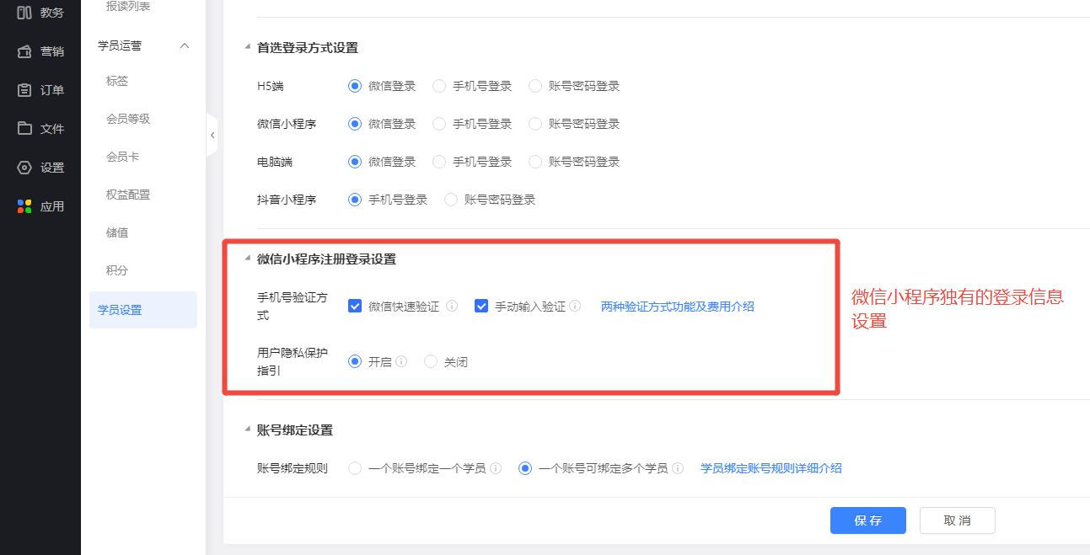Viewport: 1090px width, 555px height.
Task: Uncheck the 手动输入验证 checkbox
Action: 481,307
